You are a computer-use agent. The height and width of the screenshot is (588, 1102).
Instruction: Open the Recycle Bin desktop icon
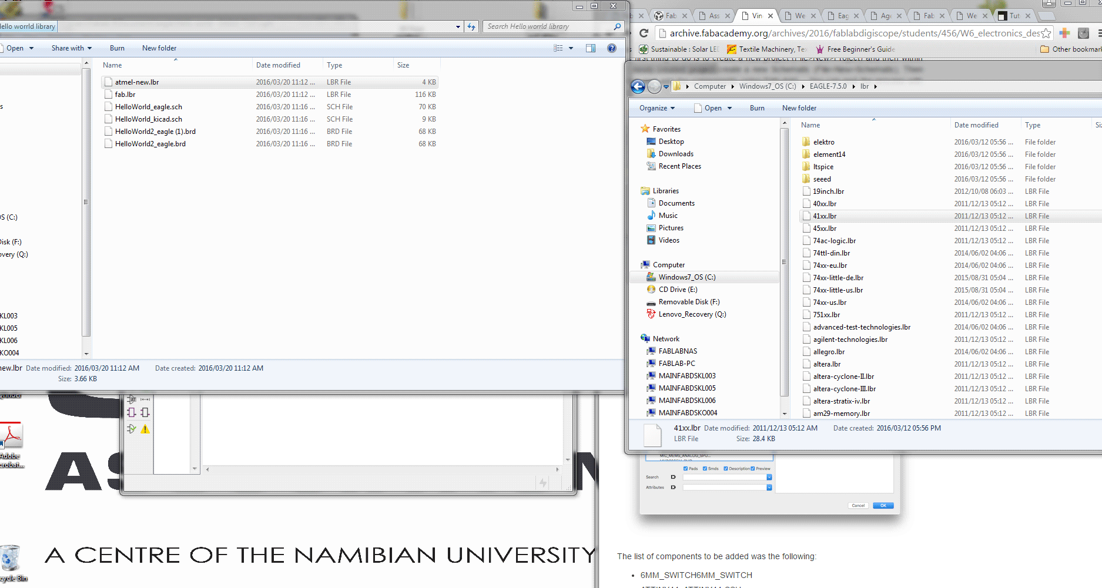(x=12, y=563)
